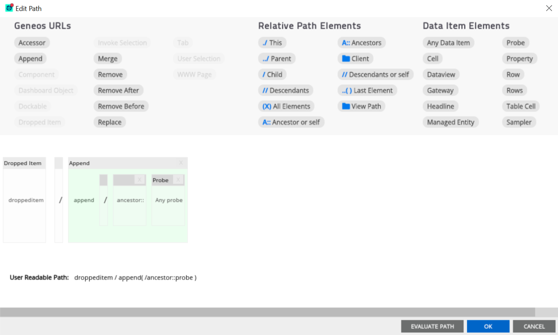Remove the ancestor:: block with its X
558x335 pixels.
[140, 180]
